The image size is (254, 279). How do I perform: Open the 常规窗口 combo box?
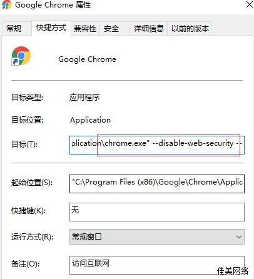click(157, 237)
